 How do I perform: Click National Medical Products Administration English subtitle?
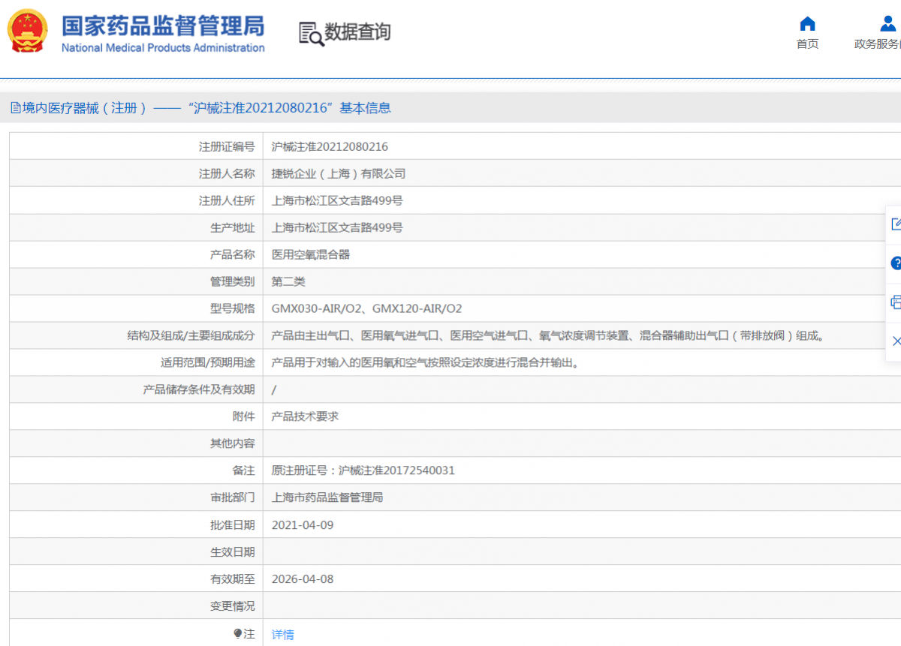[163, 48]
